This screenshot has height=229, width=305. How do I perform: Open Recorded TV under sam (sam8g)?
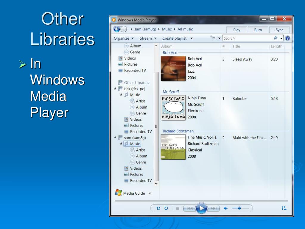pyautogui.click(x=138, y=180)
